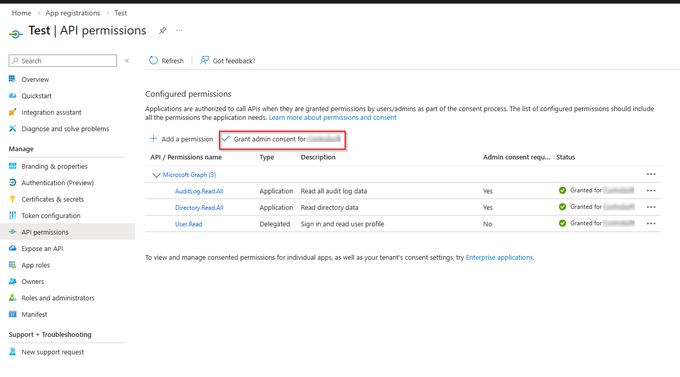Click the Roles and administrators icon
This screenshot has height=377, width=680.
[13, 298]
